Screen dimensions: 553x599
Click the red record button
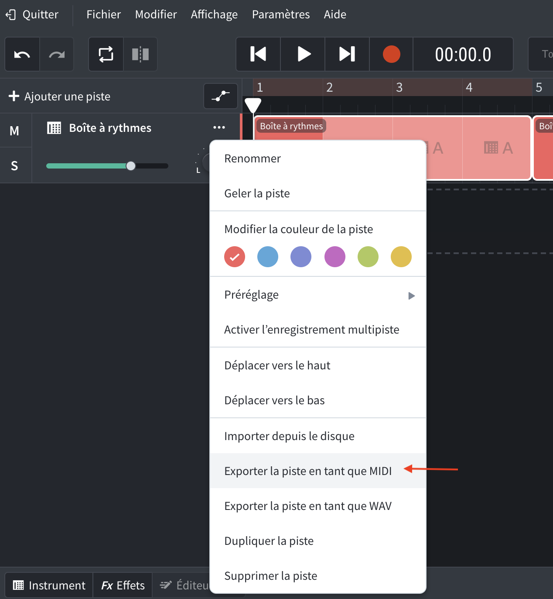(391, 54)
